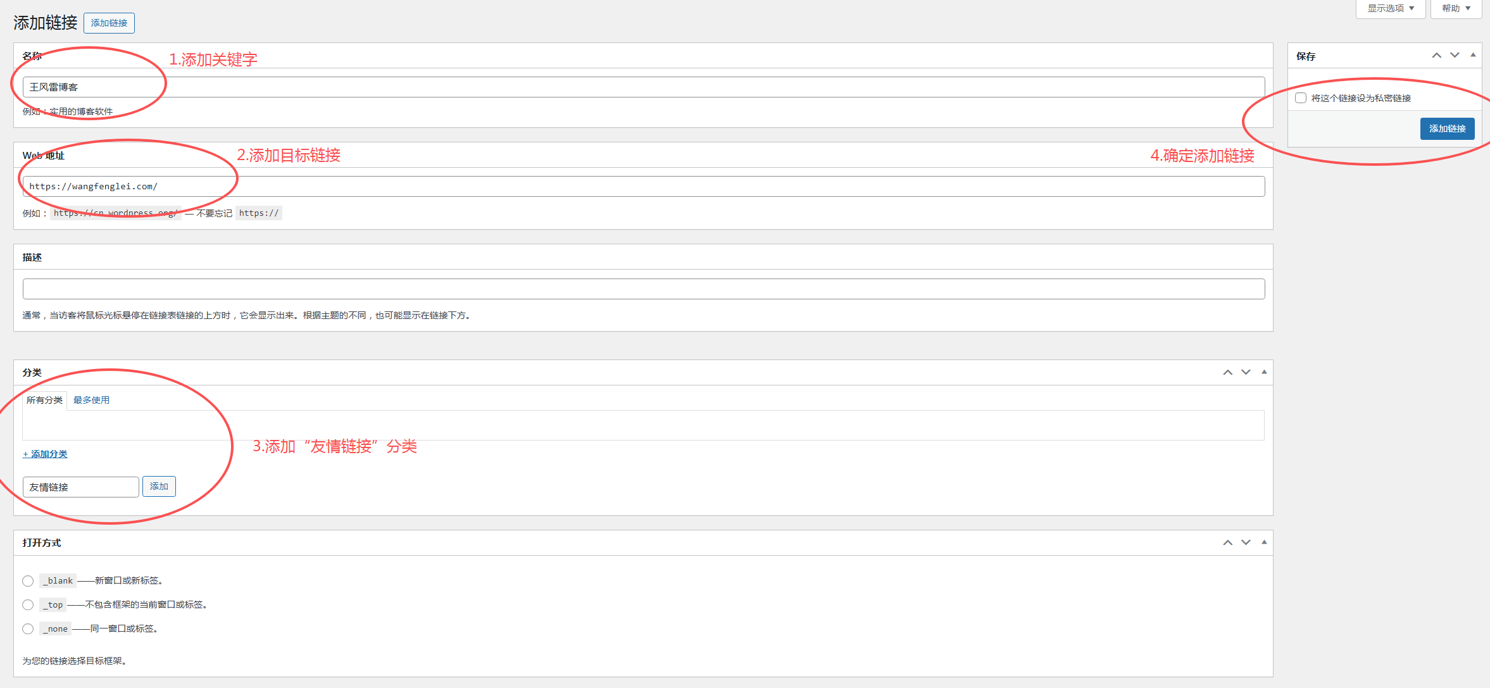This screenshot has height=688, width=1490.
Task: Choose the _none same window option
Action: point(28,629)
